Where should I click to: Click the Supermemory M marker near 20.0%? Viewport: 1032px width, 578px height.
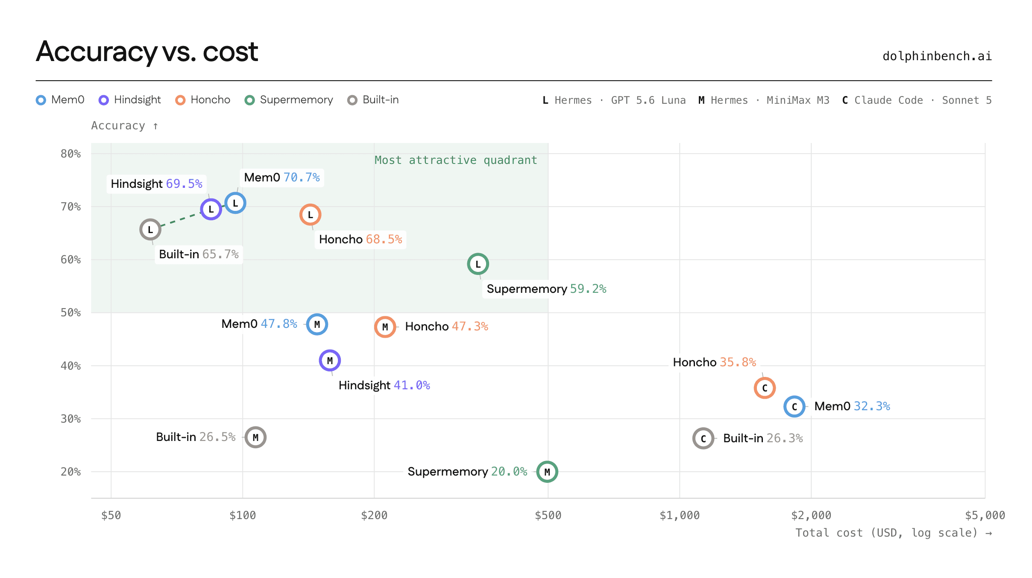[x=547, y=472]
